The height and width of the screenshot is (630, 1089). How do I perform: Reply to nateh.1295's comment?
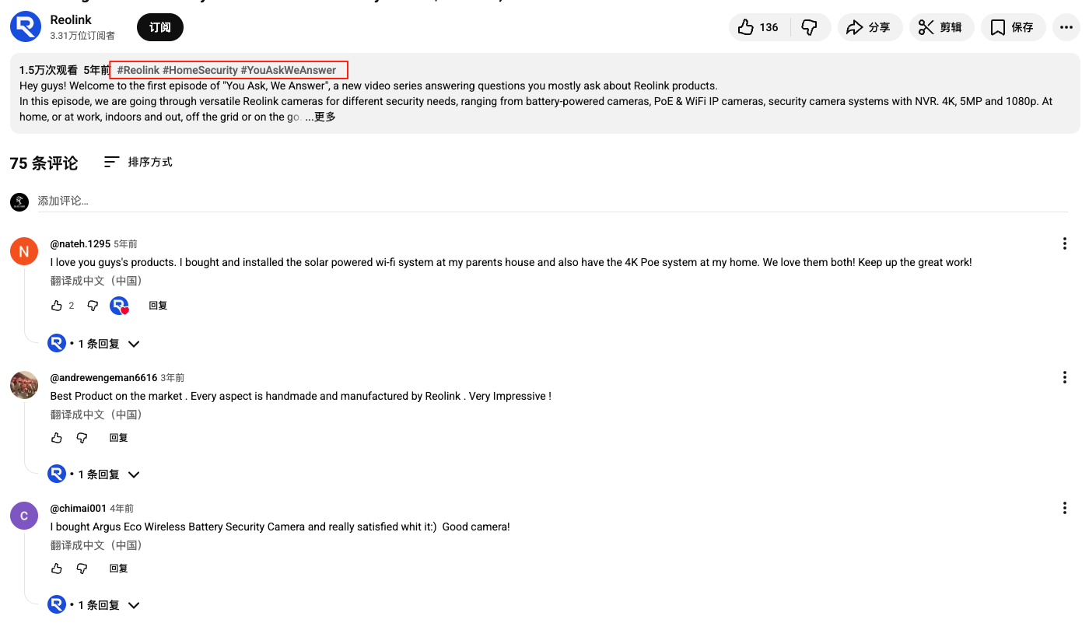(158, 306)
